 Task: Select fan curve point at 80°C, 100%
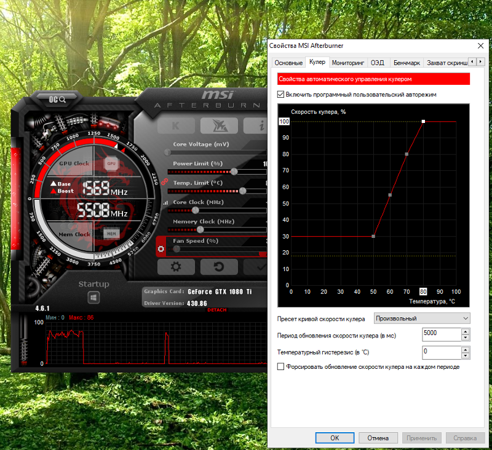(423, 121)
